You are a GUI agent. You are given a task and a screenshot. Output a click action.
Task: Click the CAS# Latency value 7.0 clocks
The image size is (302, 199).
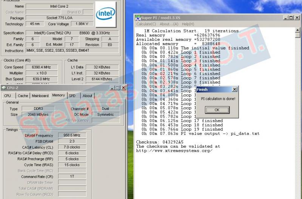pyautogui.click(x=72, y=147)
